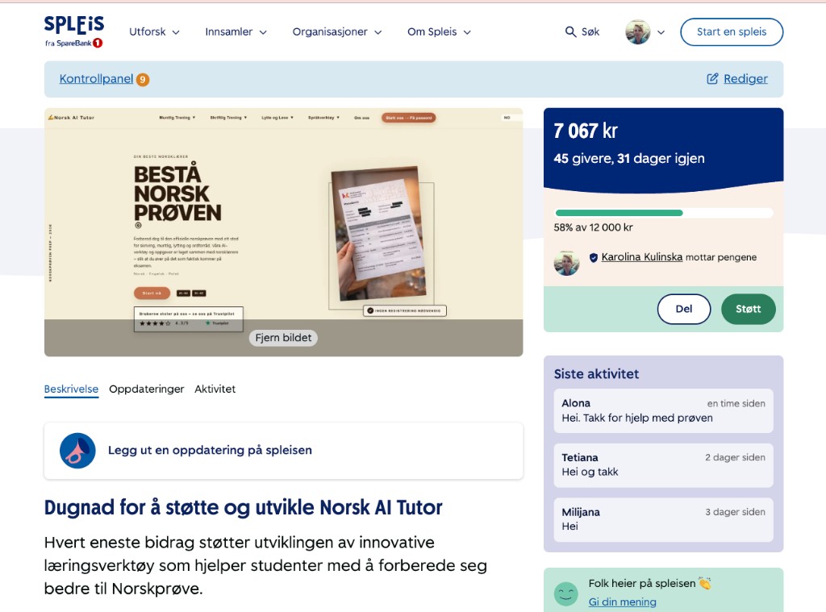
Task: Open the Om Spleis dropdown menu
Action: point(439,32)
